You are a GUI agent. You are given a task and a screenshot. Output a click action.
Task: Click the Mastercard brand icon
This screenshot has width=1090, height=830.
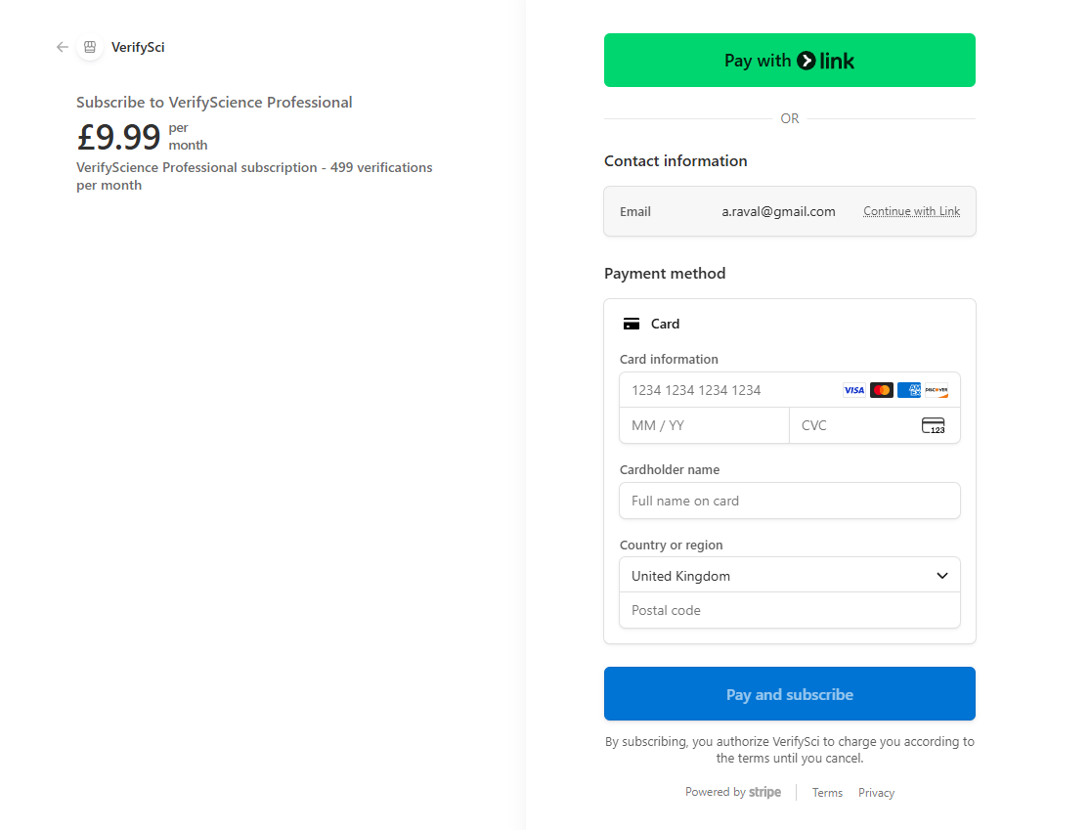881,390
